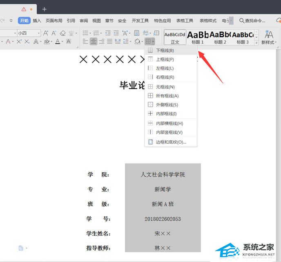Click the 开始 tab button
The width and height of the screenshot is (281, 262).
coord(24,20)
